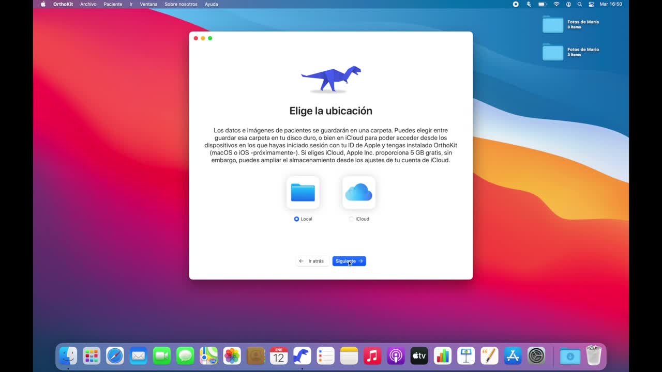Open Podcasts from the dock

pos(396,356)
